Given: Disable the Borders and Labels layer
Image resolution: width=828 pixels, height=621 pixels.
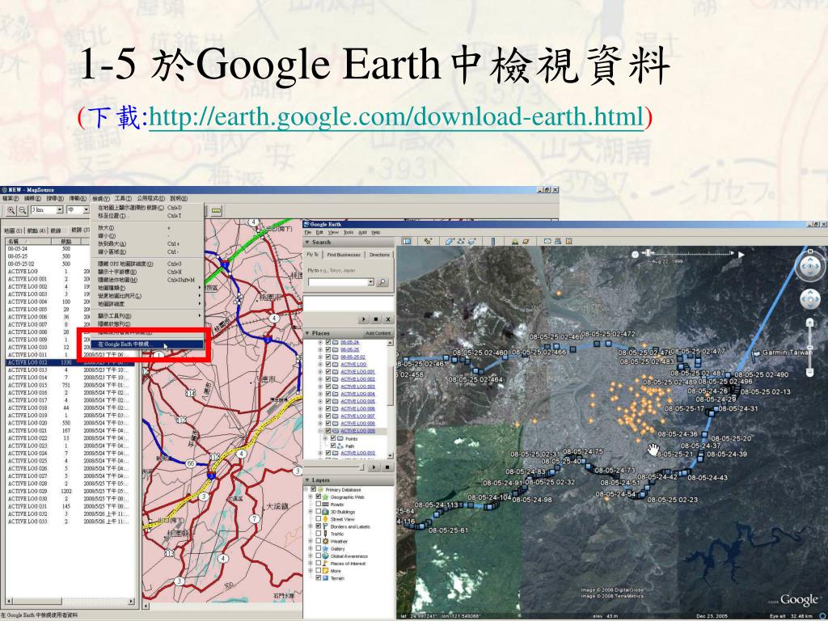Looking at the screenshot, I should click(x=318, y=526).
